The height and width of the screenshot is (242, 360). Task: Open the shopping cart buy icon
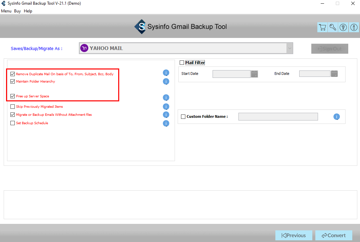click(x=322, y=27)
